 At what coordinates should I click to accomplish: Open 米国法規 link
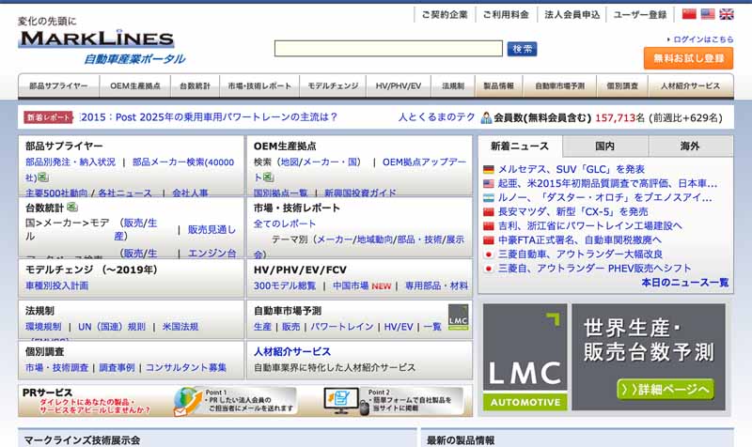[180, 326]
